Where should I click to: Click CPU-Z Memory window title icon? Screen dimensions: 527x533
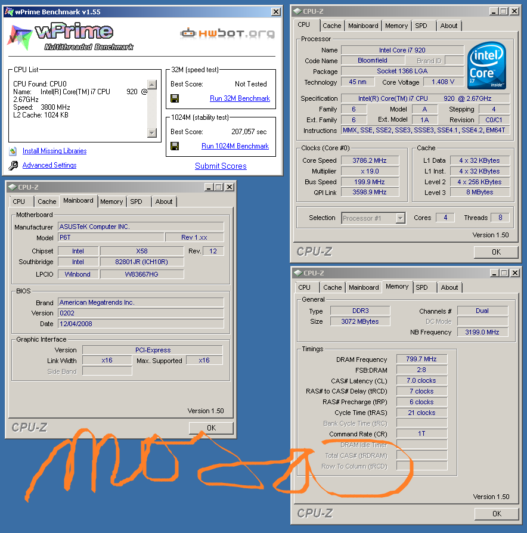click(298, 273)
